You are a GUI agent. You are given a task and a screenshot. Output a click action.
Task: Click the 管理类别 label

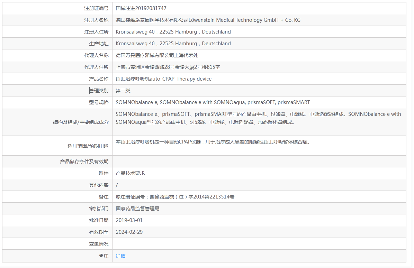99,91
